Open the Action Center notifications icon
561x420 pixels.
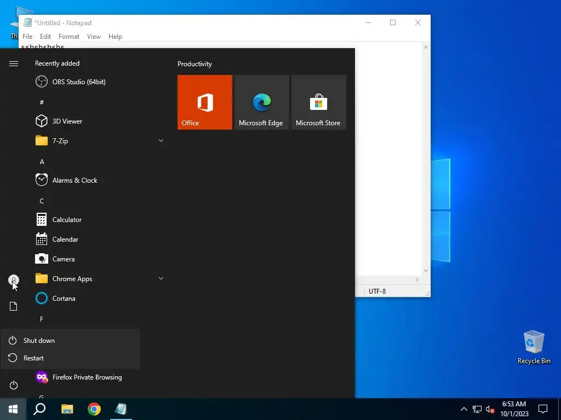tap(543, 409)
